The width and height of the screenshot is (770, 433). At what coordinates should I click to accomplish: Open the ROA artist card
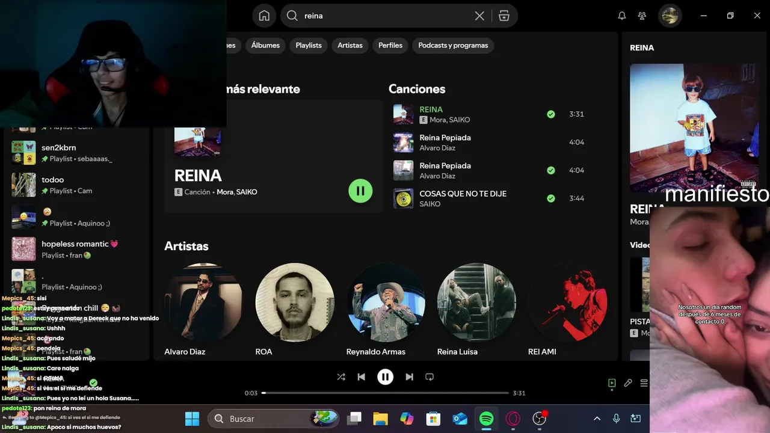(295, 309)
